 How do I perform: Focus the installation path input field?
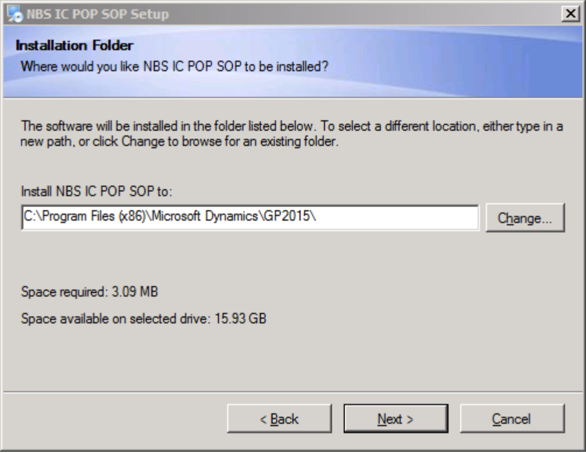click(x=250, y=217)
